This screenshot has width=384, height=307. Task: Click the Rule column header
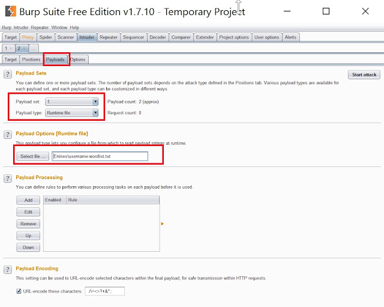pos(113,200)
